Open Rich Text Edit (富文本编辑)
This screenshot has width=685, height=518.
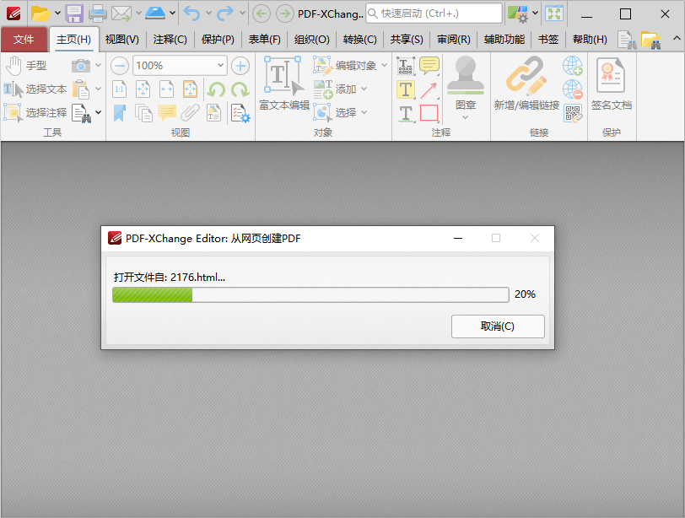click(x=283, y=84)
